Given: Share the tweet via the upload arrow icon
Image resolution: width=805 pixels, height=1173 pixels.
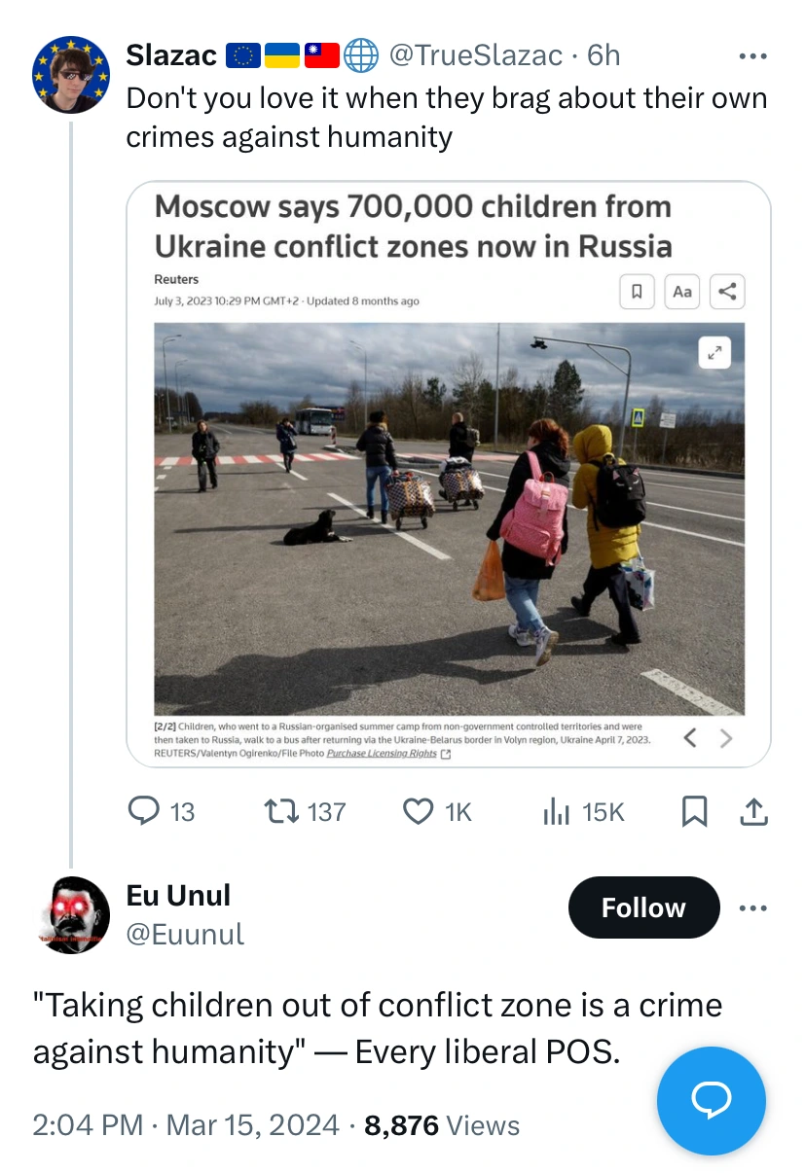Looking at the screenshot, I should (x=753, y=810).
